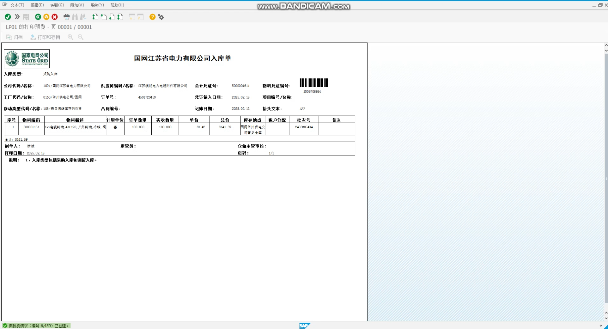
Task: Click the vertical scrollbar on right edge
Action: pyautogui.click(x=606, y=178)
